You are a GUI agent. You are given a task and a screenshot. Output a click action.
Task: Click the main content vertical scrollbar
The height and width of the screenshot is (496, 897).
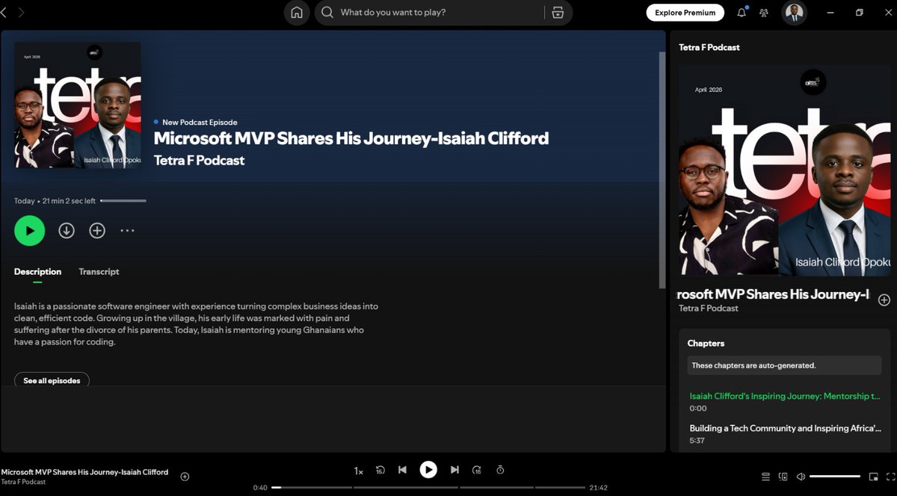tap(662, 170)
